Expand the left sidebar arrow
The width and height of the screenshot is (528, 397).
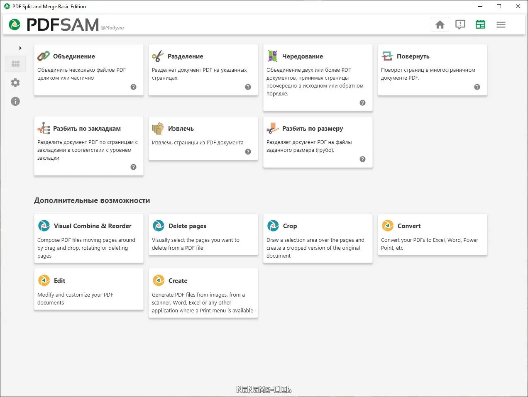tap(20, 48)
